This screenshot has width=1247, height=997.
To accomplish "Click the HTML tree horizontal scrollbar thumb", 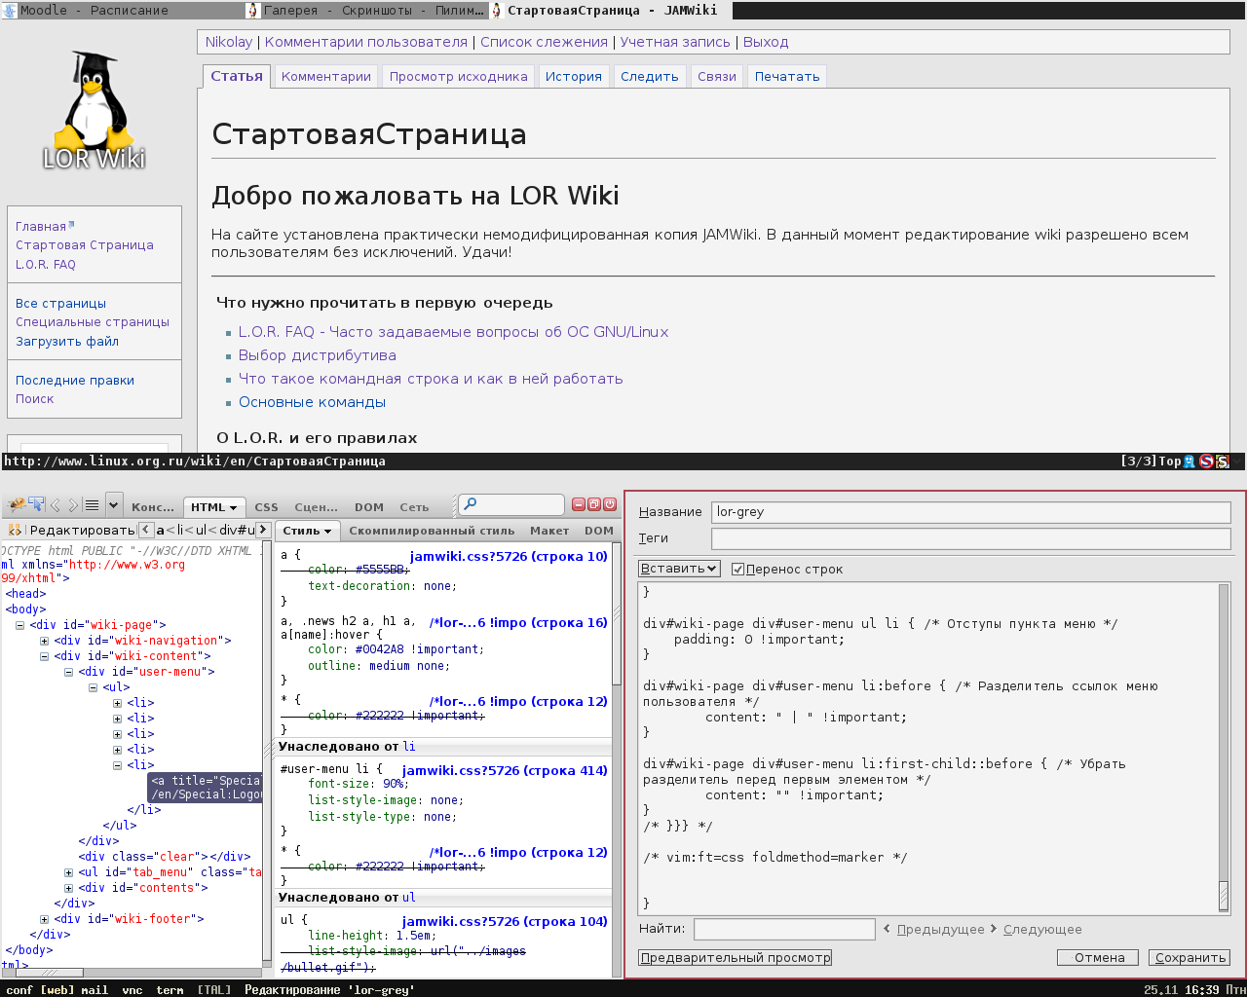I will click(x=49, y=972).
